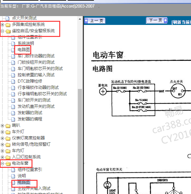Image resolution: width=191 pixels, height=194 pixels.
Task: Open 组件位置索引 under 电动车窗
Action: [x=30, y=169]
